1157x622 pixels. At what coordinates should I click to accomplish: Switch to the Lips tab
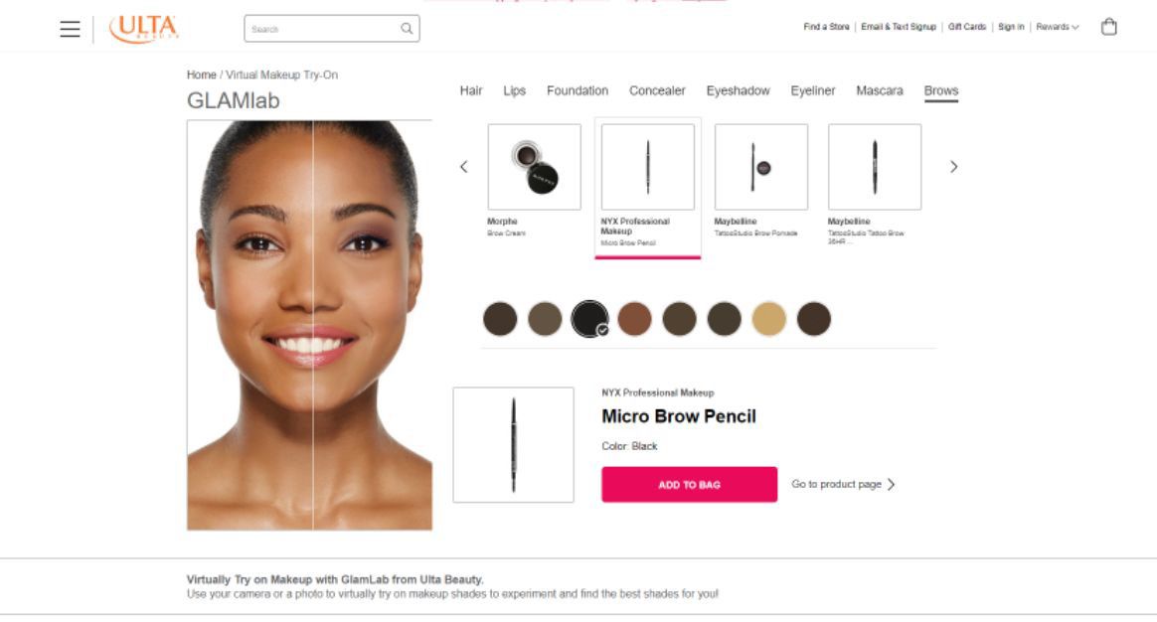pos(514,90)
